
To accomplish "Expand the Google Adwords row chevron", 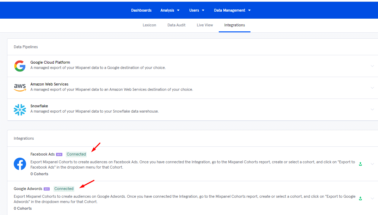I will [x=372, y=198].
